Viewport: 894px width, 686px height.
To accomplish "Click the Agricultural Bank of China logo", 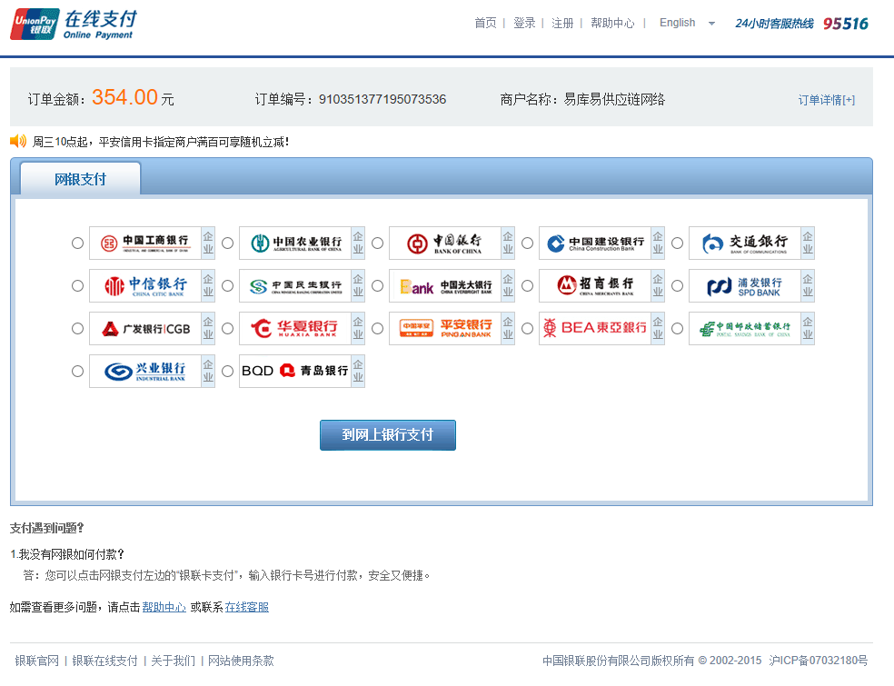I will tap(294, 243).
